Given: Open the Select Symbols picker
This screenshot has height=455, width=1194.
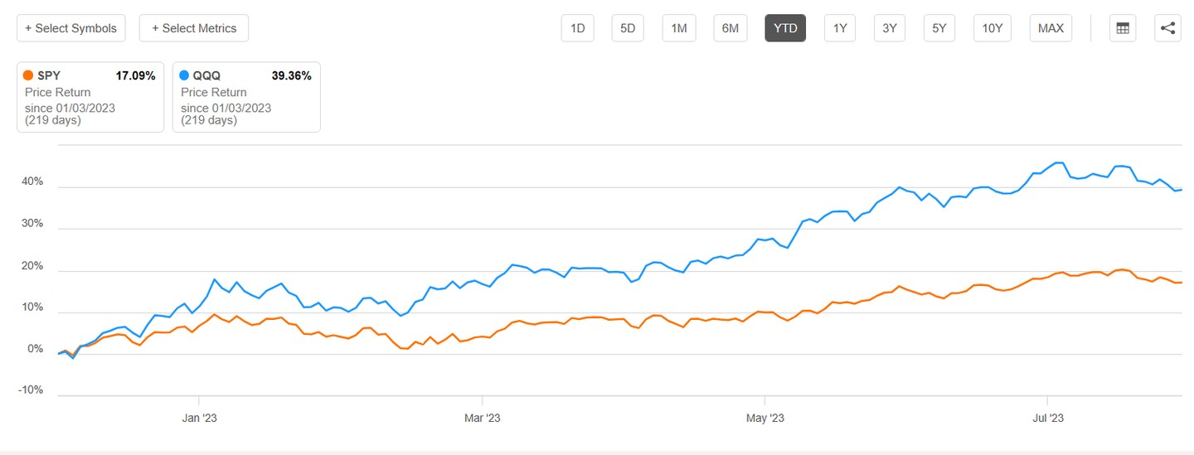Looking at the screenshot, I should (71, 28).
